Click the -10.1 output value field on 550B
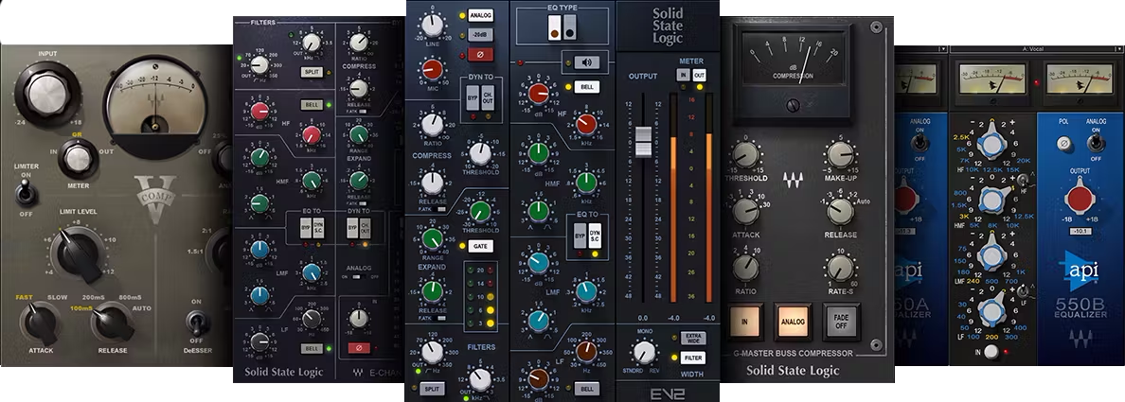Image resolution: width=1125 pixels, height=402 pixels. pos(1080,231)
